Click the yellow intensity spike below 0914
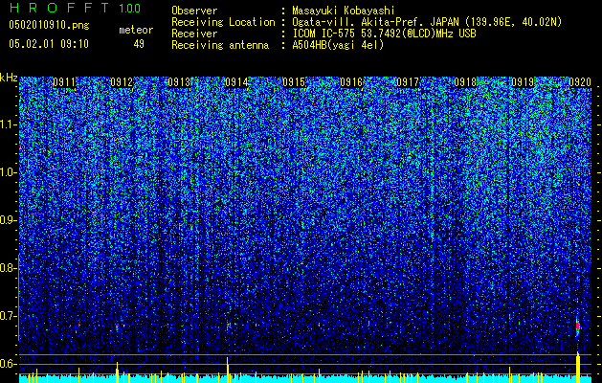This screenshot has width=602, height=383. point(227,370)
